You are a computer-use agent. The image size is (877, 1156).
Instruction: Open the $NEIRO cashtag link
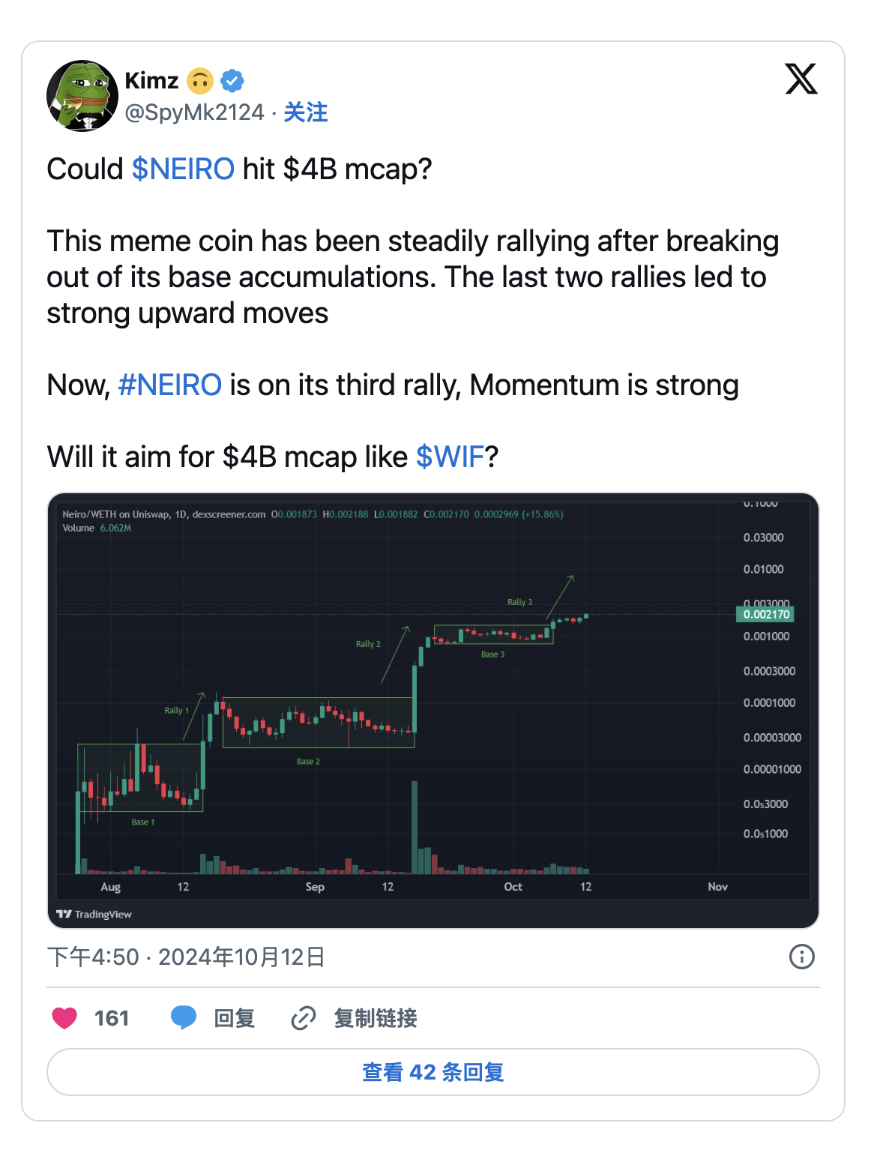pos(183,169)
